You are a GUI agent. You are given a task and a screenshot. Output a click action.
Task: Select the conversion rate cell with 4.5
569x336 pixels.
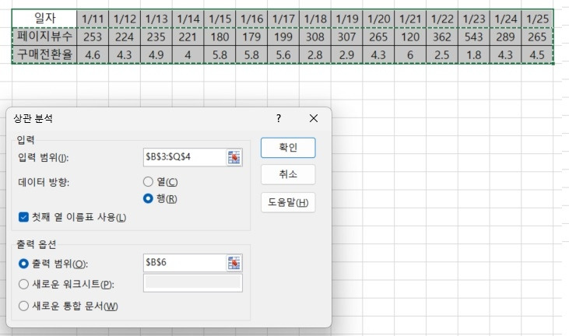click(x=537, y=54)
